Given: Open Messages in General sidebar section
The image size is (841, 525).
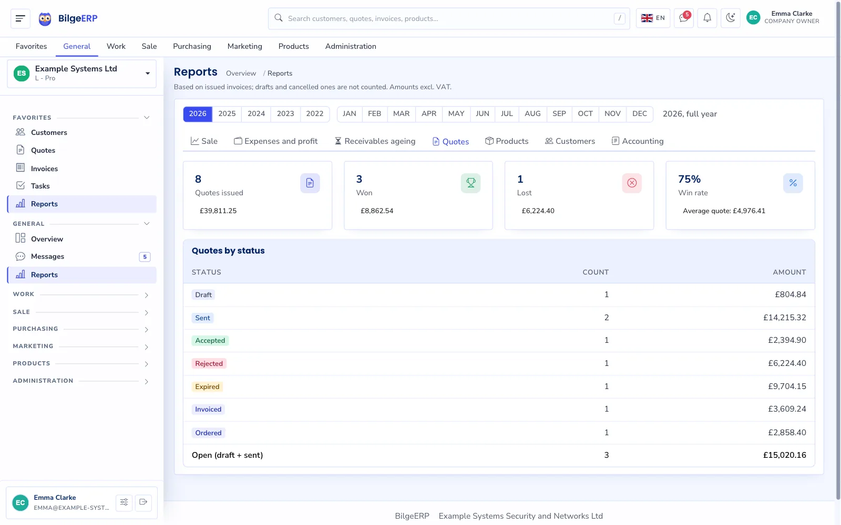Looking at the screenshot, I should (x=82, y=256).
